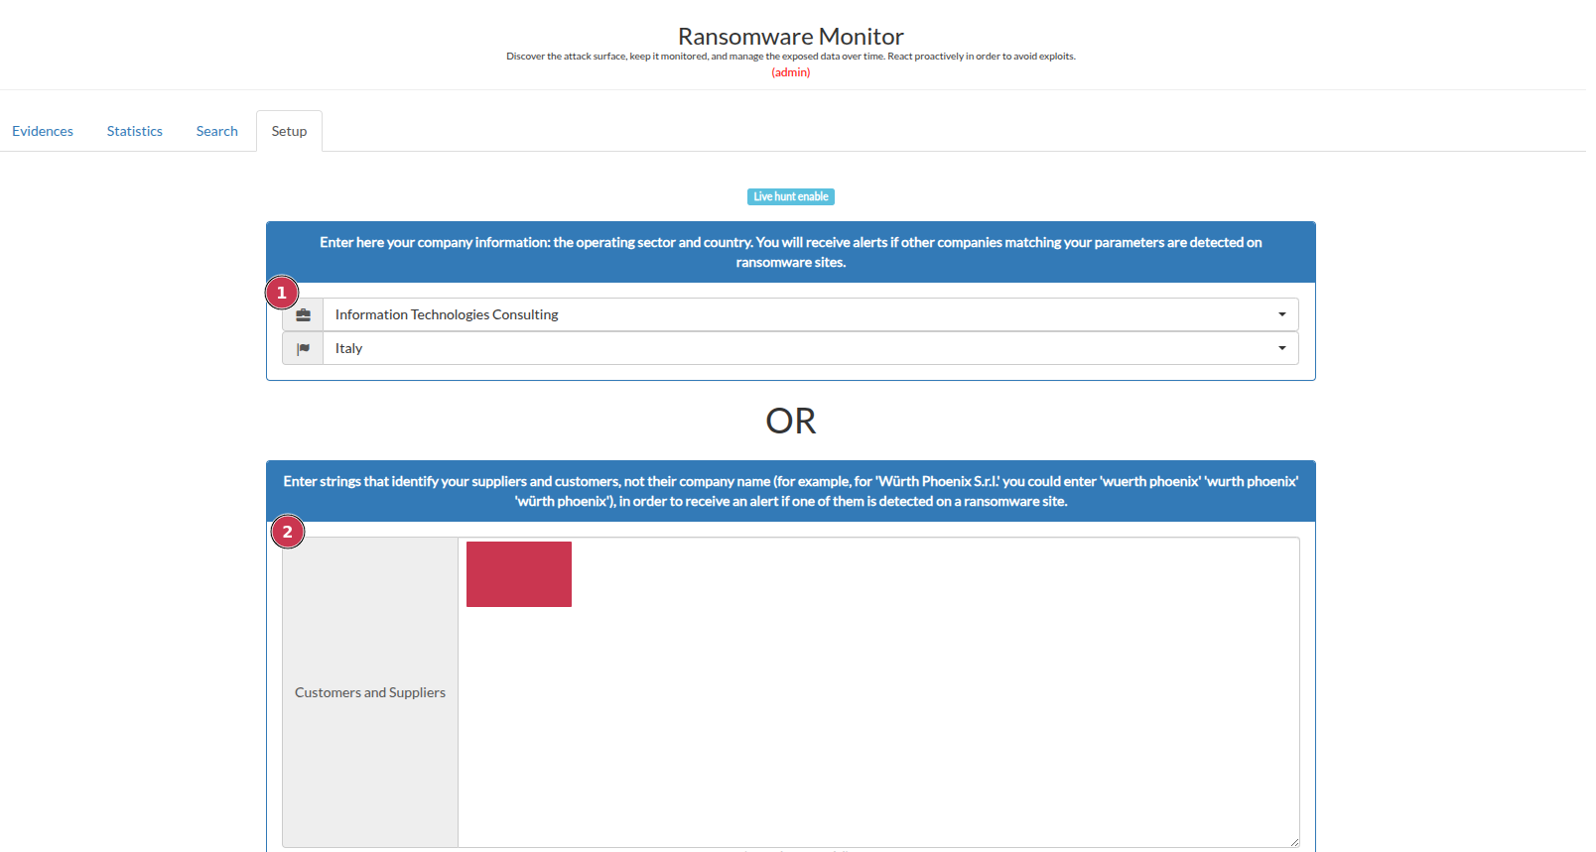
Task: Switch to the Evidences tab
Action: tap(43, 131)
